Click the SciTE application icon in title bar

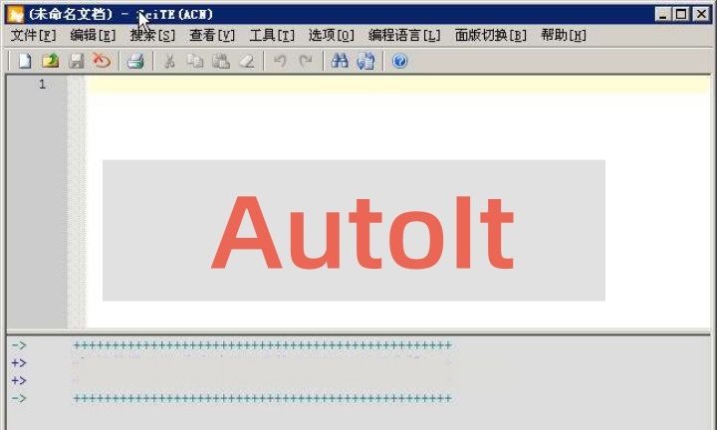click(x=15, y=15)
